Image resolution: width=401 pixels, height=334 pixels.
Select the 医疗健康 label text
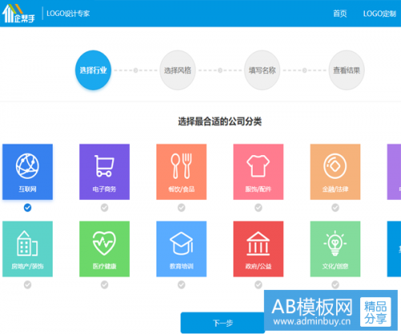104,267
